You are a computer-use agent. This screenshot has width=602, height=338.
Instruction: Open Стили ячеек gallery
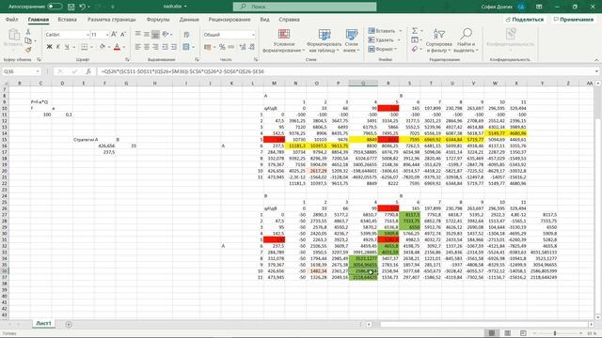(351, 40)
